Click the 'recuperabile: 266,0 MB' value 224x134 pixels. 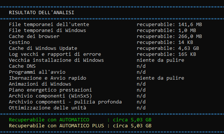pyautogui.click(x=169, y=36)
